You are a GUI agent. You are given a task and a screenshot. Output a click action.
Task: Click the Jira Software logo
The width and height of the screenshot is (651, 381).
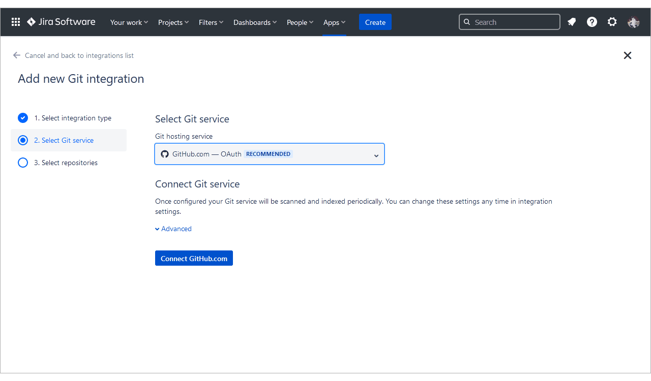(61, 22)
